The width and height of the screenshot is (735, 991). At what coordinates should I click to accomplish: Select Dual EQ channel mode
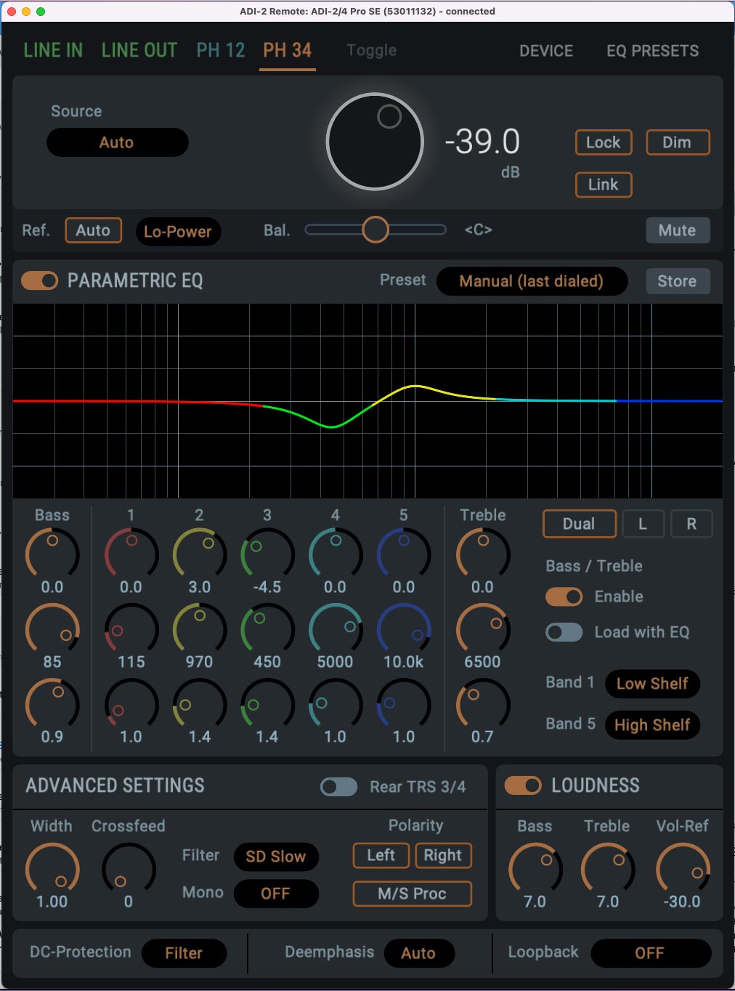[x=580, y=524]
